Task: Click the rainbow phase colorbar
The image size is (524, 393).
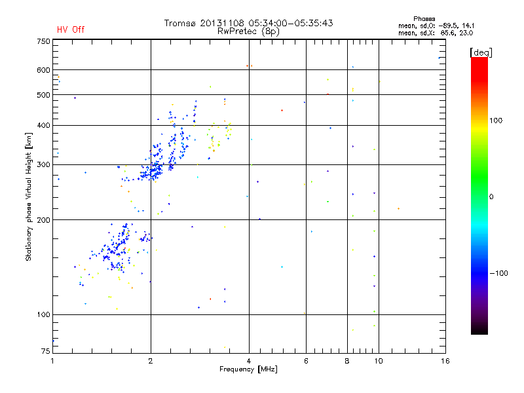Action: 479,196
